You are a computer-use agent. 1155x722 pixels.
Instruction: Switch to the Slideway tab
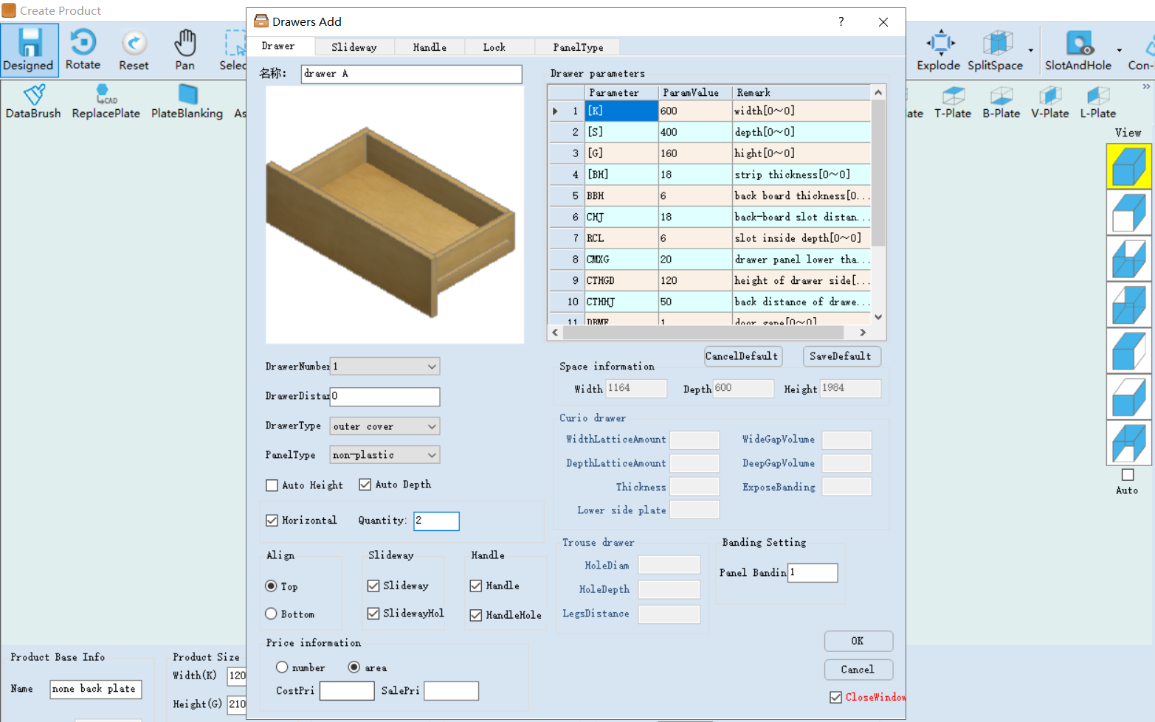click(354, 47)
